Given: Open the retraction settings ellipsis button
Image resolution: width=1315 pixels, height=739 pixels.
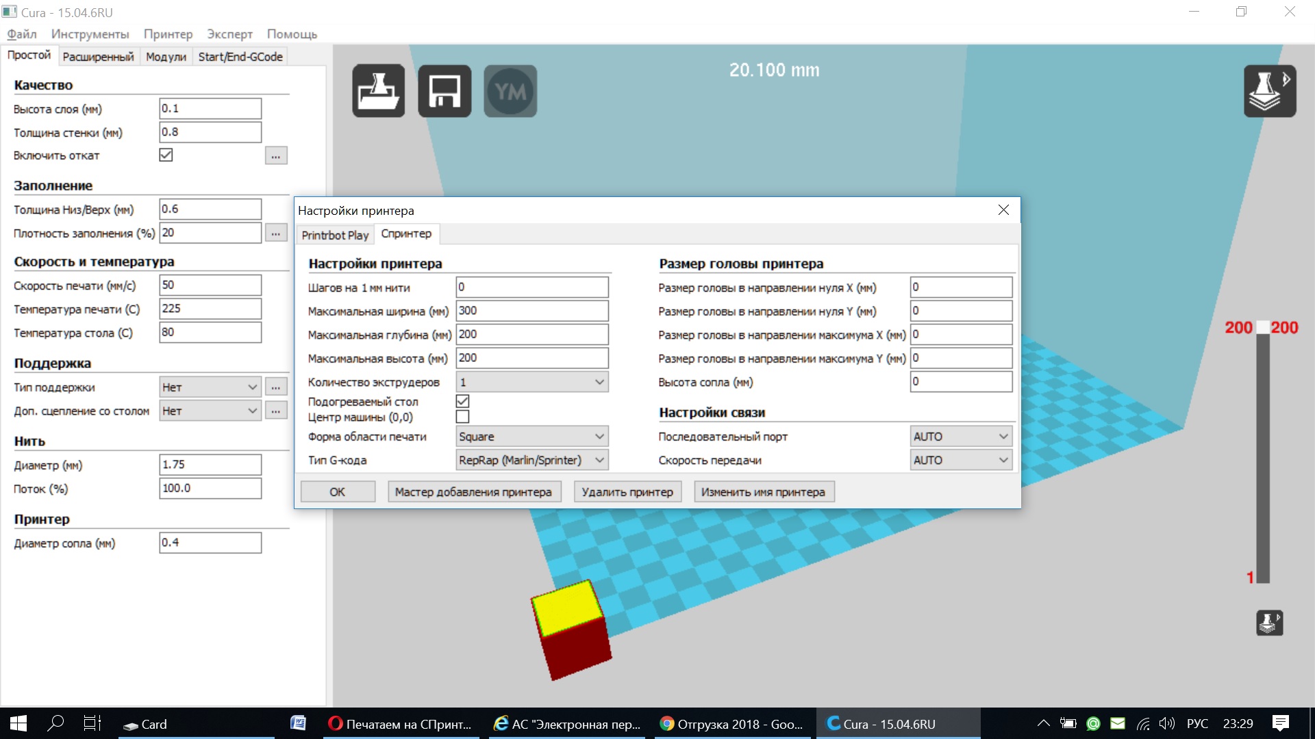Looking at the screenshot, I should click(275, 156).
